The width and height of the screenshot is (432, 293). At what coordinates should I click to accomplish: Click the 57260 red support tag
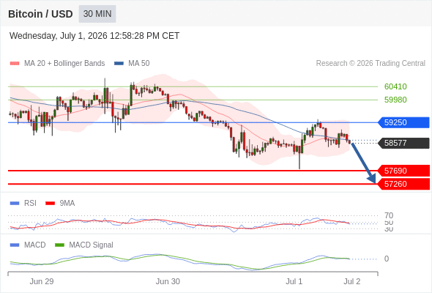point(403,184)
